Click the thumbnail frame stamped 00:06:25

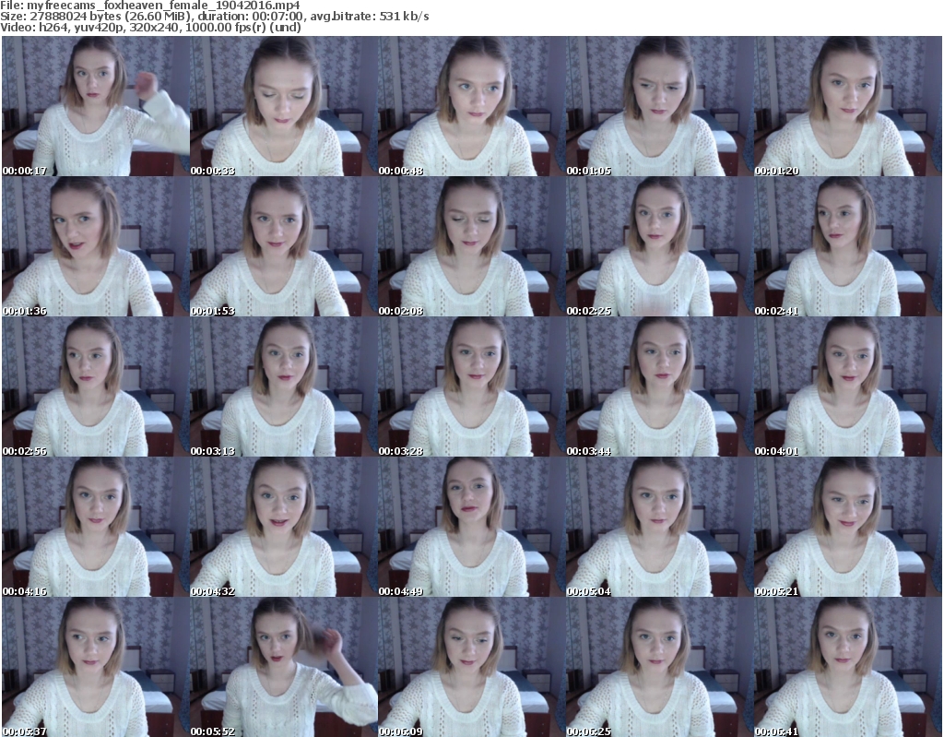[660, 667]
